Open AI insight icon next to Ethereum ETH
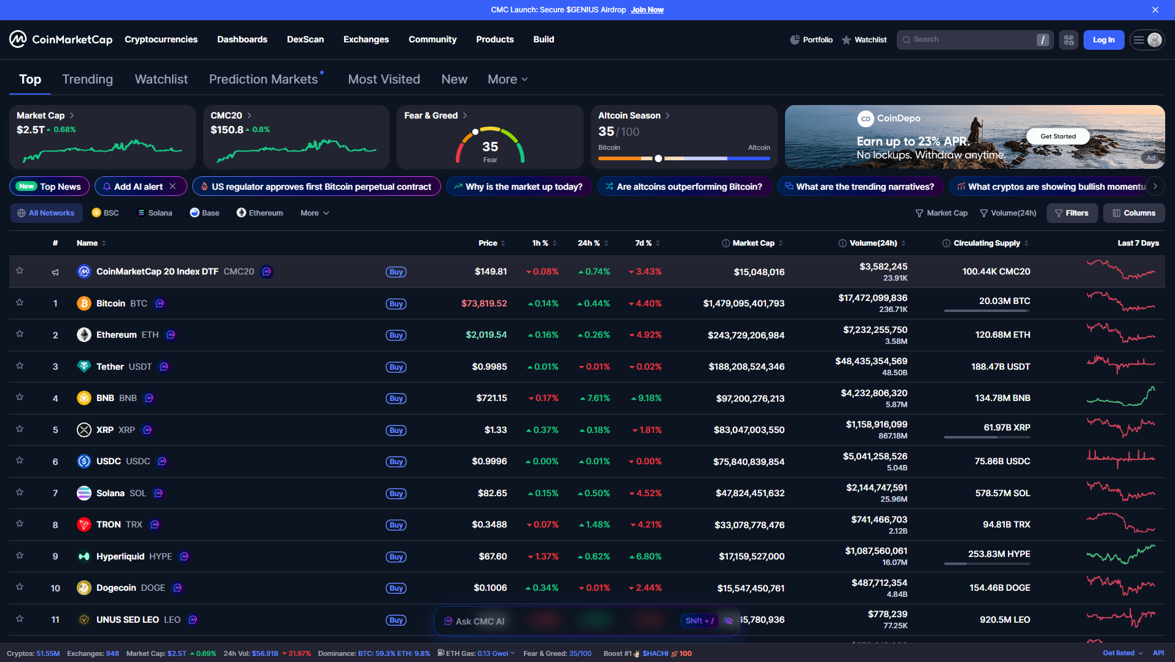1175x662 pixels. (x=171, y=335)
